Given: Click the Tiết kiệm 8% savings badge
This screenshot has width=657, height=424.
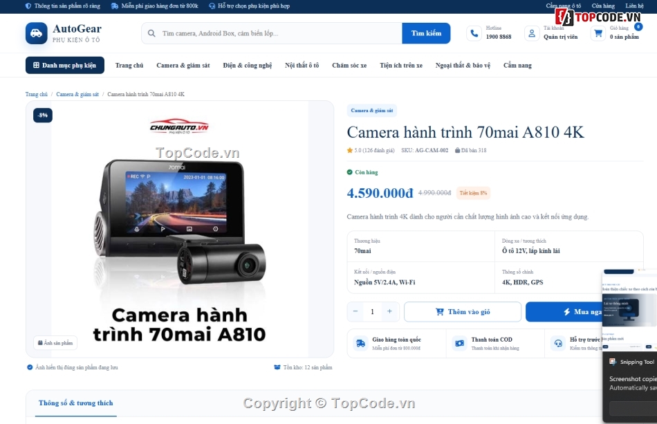Looking at the screenshot, I should (x=473, y=193).
